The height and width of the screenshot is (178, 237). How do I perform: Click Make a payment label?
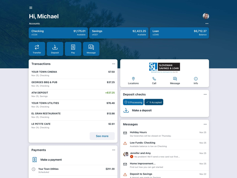click(51, 160)
